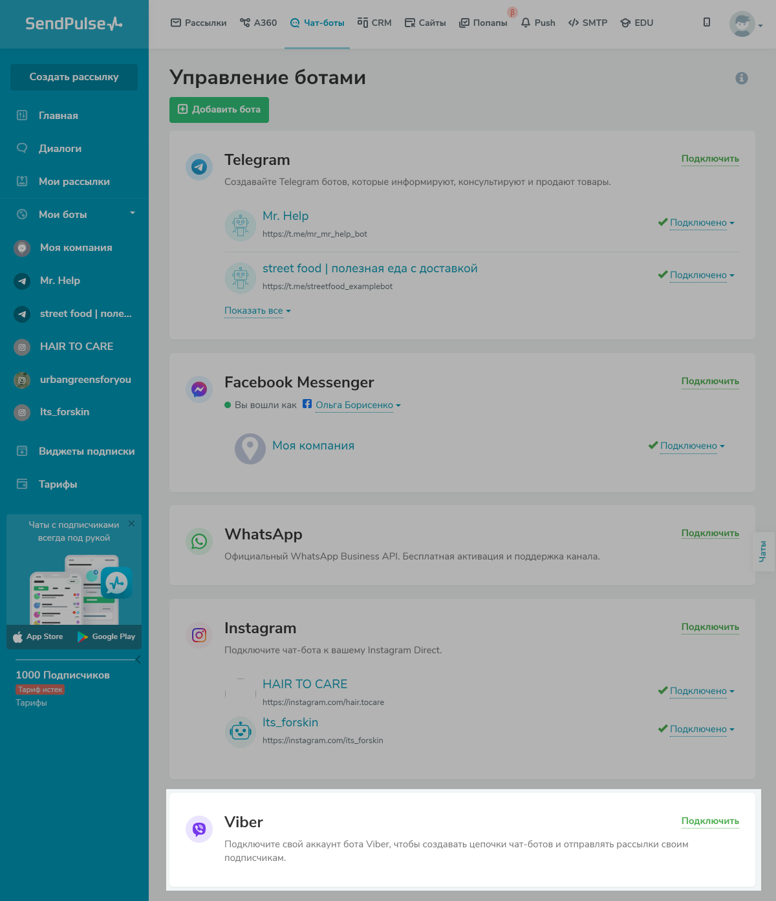Screen dimensions: 776x901
Task: Click the WhatsApp channel icon
Action: [x=199, y=541]
